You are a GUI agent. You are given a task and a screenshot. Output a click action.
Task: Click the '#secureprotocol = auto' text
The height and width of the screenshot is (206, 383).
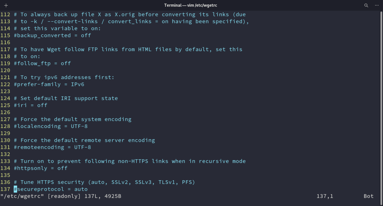pyautogui.click(x=52, y=189)
